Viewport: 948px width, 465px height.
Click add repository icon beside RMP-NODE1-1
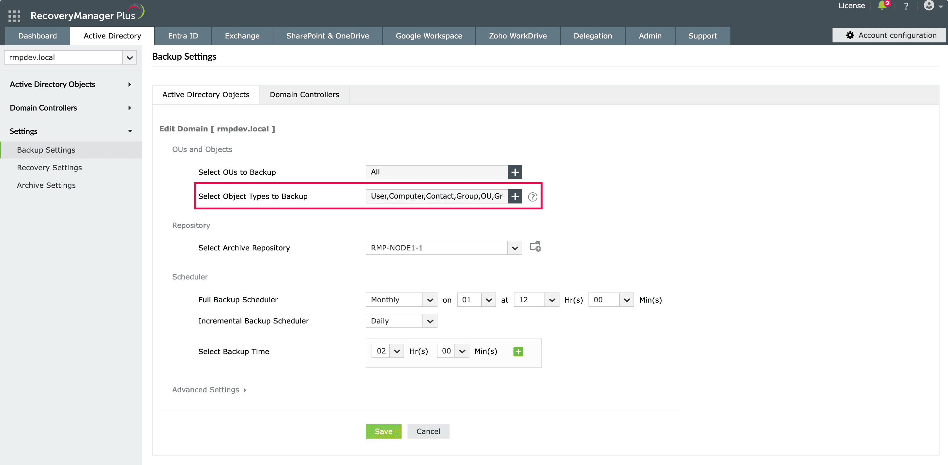tap(535, 247)
